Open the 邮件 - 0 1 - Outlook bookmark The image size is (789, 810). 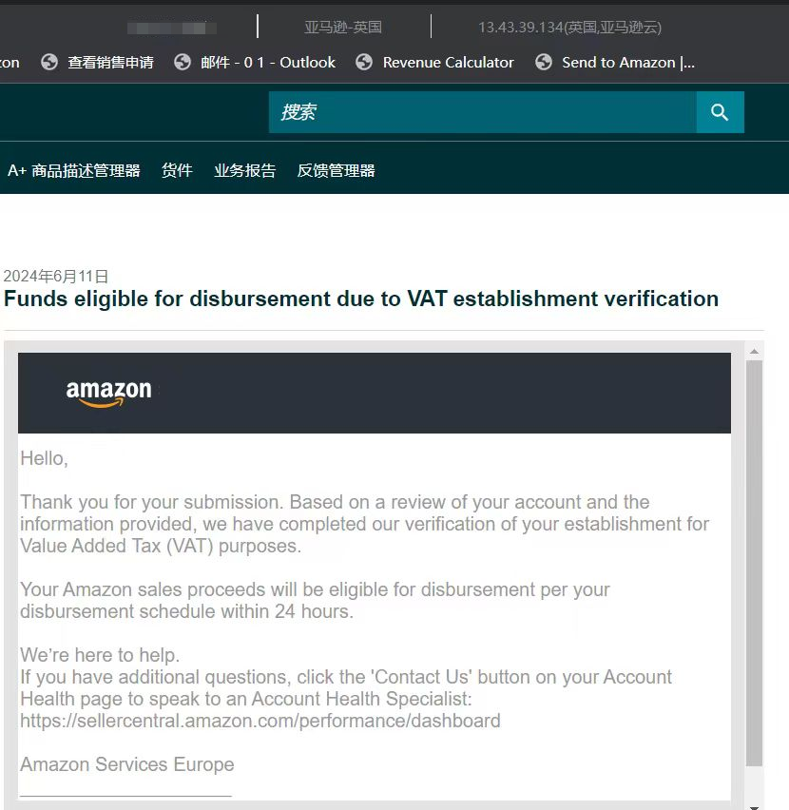coord(268,63)
